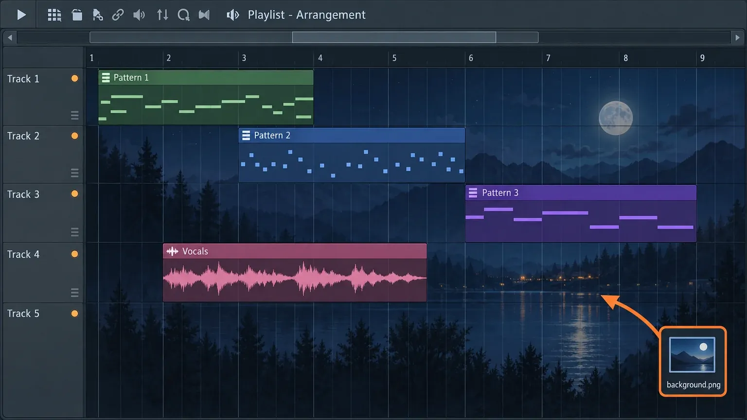The width and height of the screenshot is (747, 420).
Task: Select the Track 5 label
Action: pos(23,314)
